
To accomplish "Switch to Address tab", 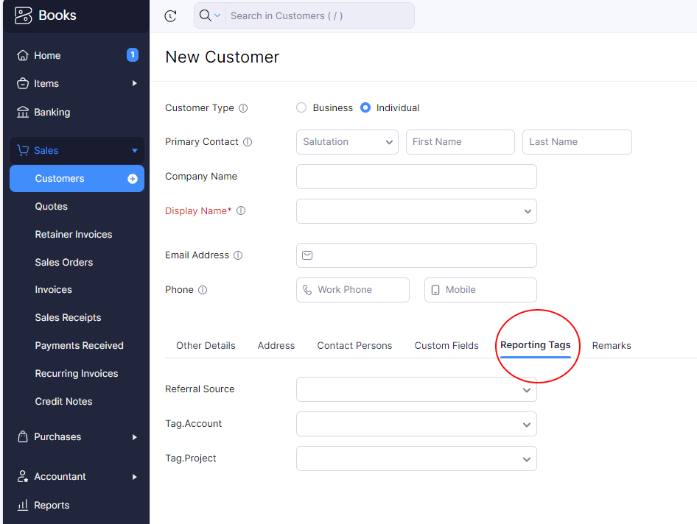I will [x=276, y=345].
